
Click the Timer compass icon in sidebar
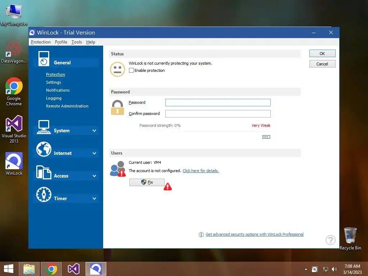(x=43, y=194)
